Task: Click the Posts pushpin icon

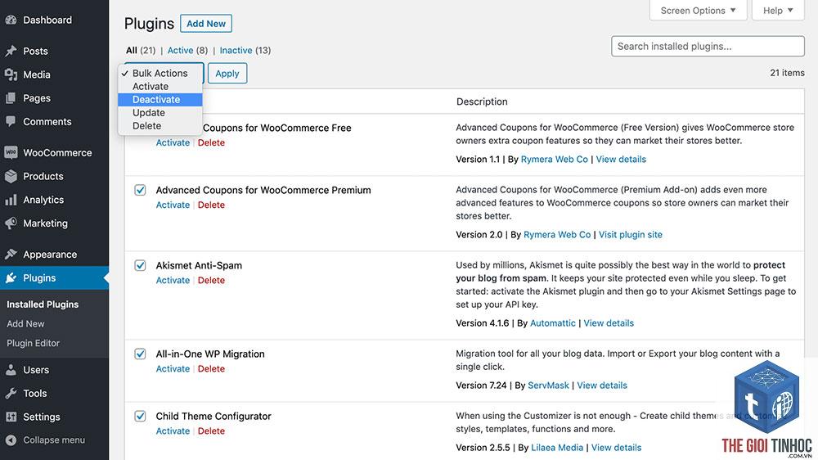Action: tap(11, 52)
